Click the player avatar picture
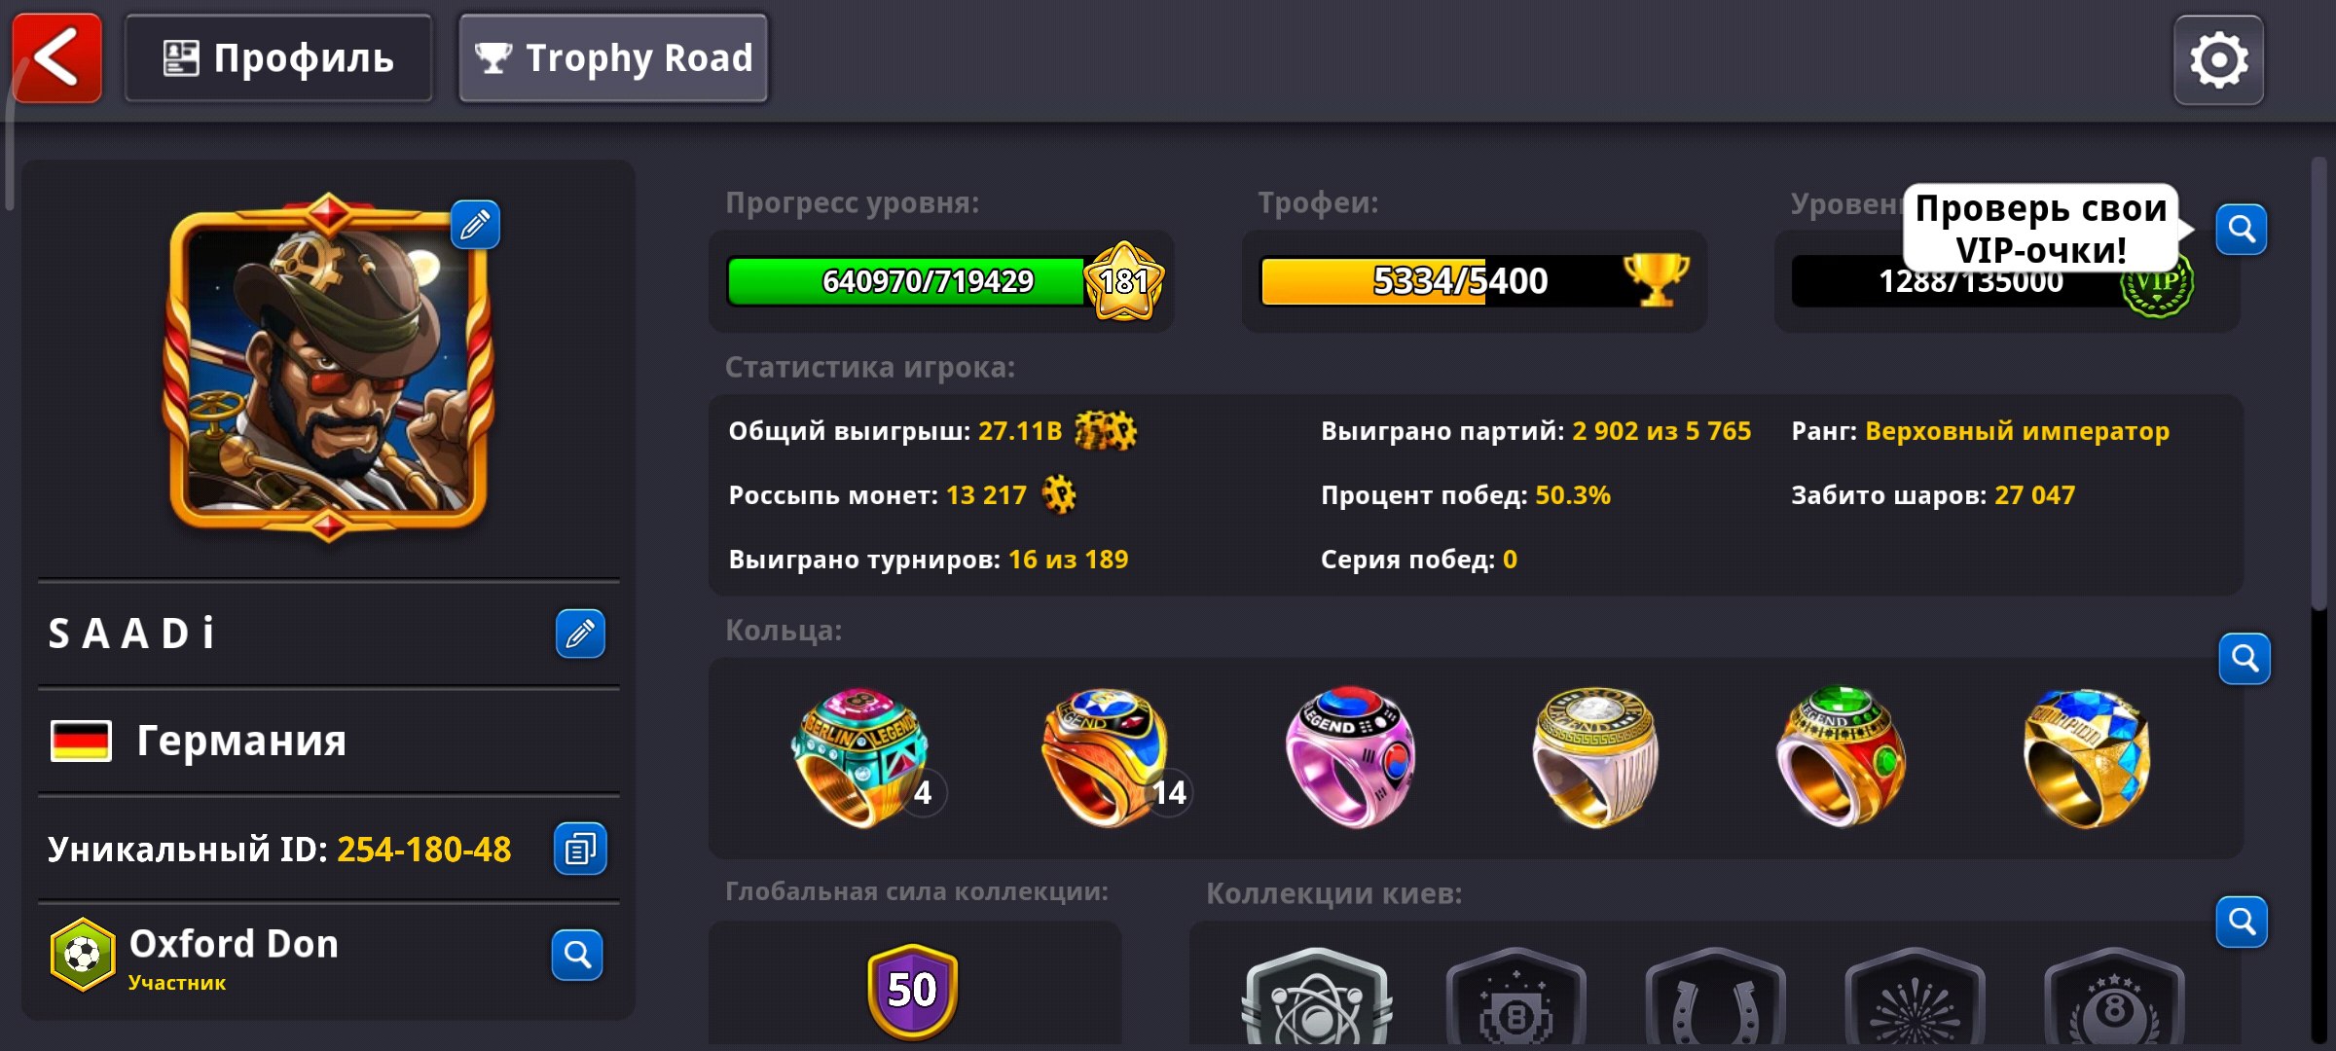Image resolution: width=2336 pixels, height=1051 pixels. point(328,365)
